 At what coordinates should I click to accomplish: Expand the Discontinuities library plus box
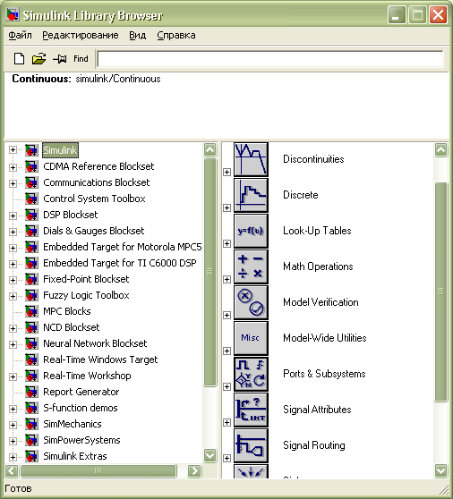[226, 173]
